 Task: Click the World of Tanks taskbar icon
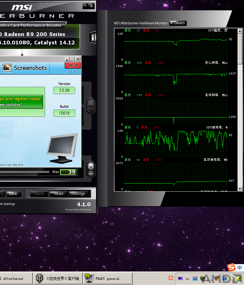tap(39, 279)
